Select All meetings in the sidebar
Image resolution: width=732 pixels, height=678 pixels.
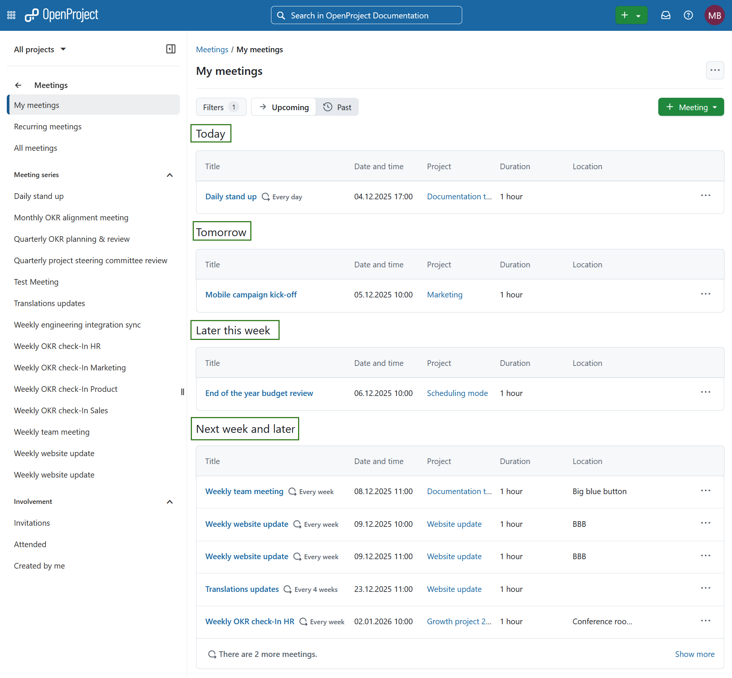35,148
